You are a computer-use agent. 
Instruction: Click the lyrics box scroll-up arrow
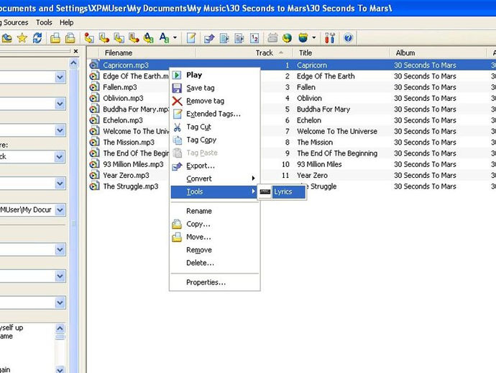pos(60,328)
